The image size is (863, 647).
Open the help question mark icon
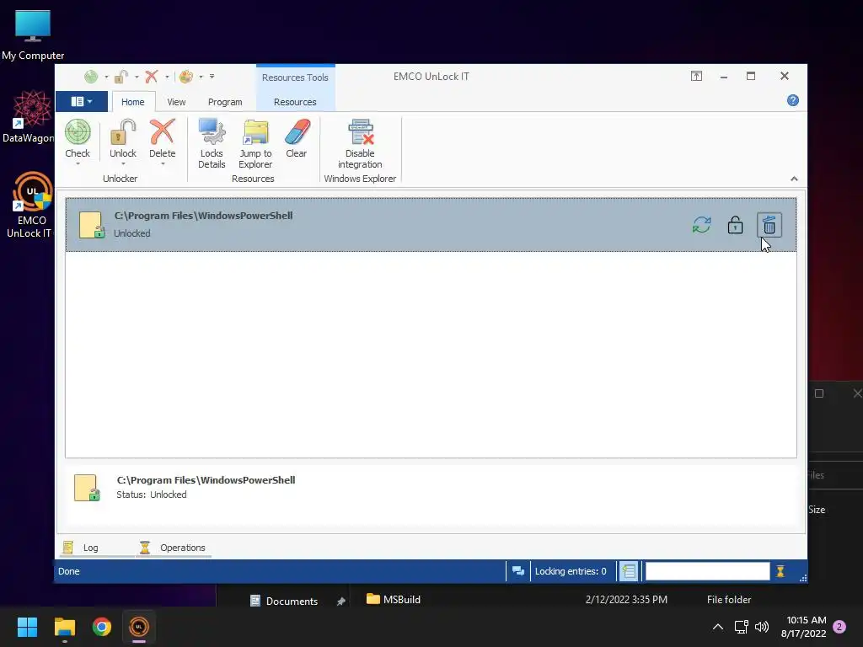click(x=792, y=100)
